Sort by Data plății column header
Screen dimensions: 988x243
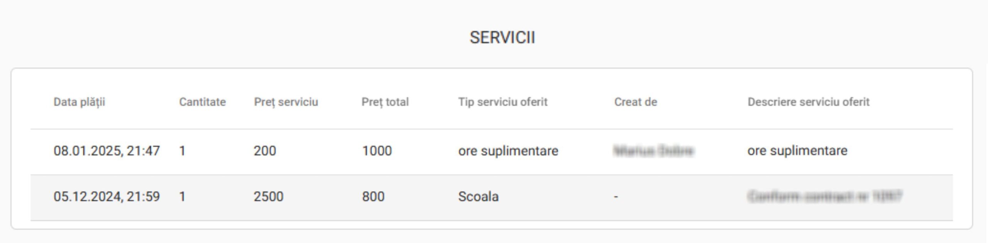(79, 102)
